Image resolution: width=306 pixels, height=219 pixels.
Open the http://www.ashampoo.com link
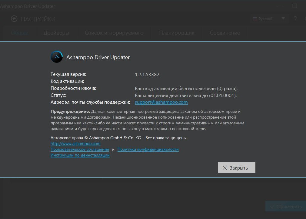(75, 143)
